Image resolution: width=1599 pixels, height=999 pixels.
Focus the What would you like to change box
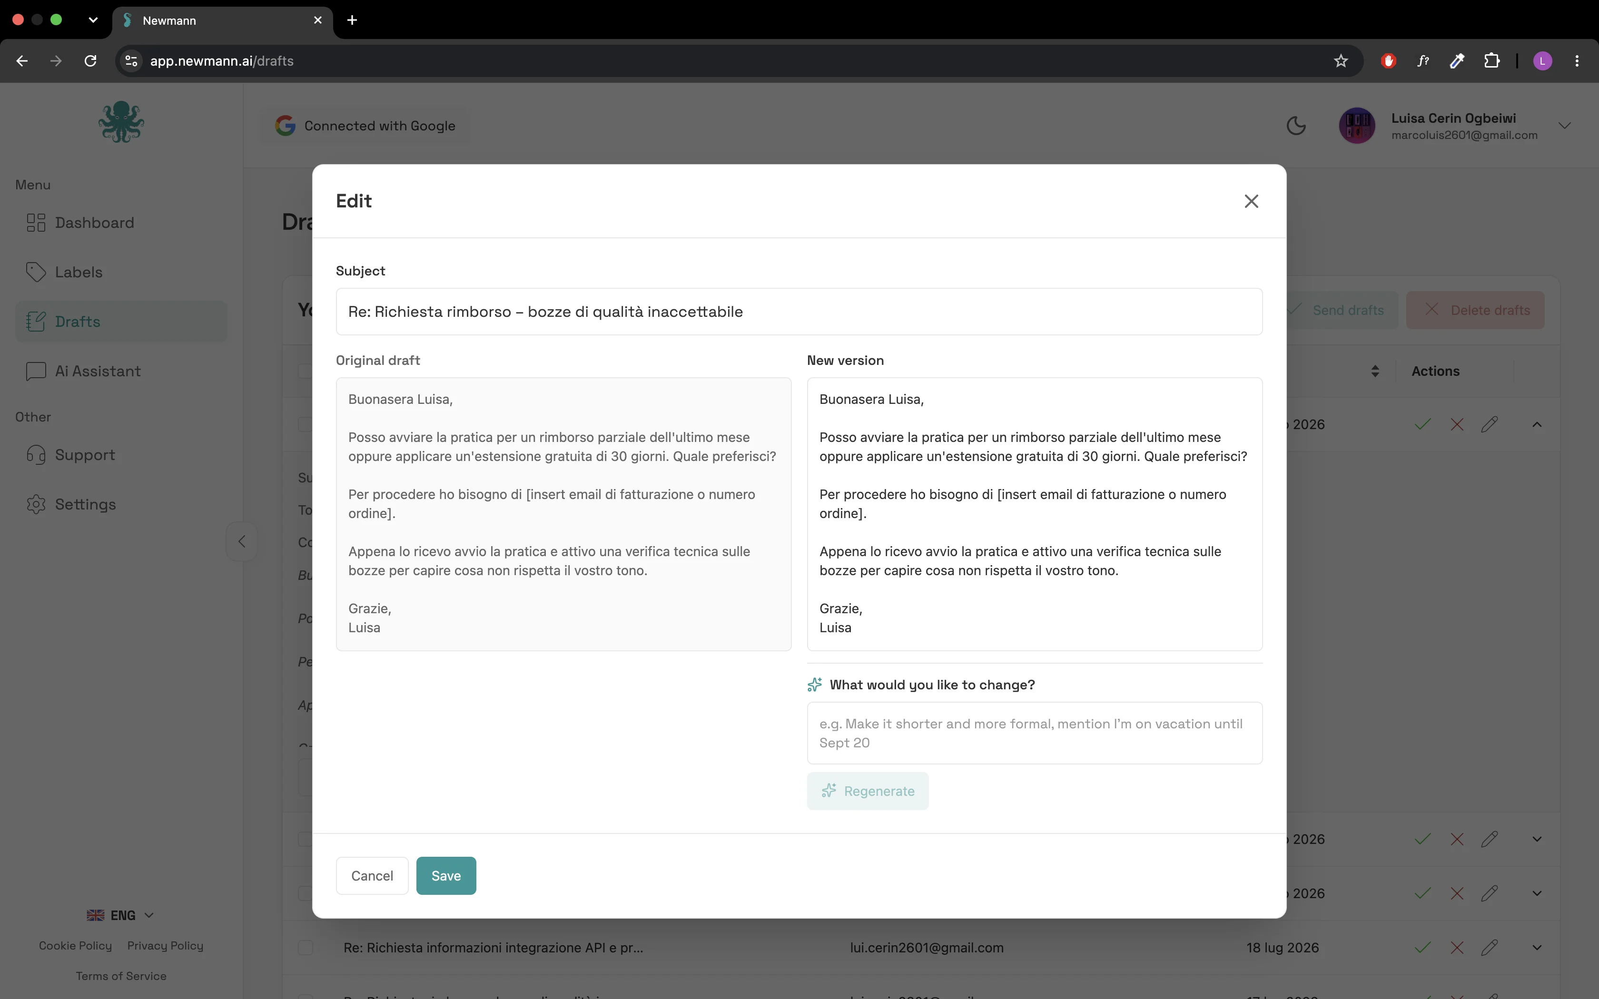pos(1034,733)
